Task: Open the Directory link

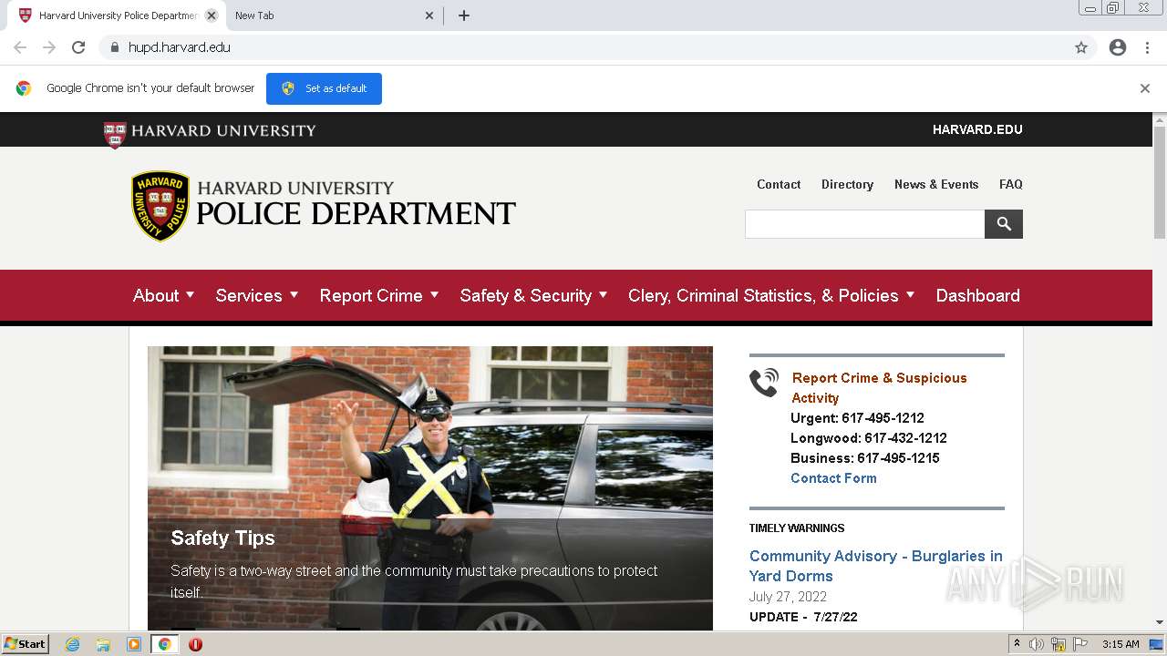Action: 847,184
